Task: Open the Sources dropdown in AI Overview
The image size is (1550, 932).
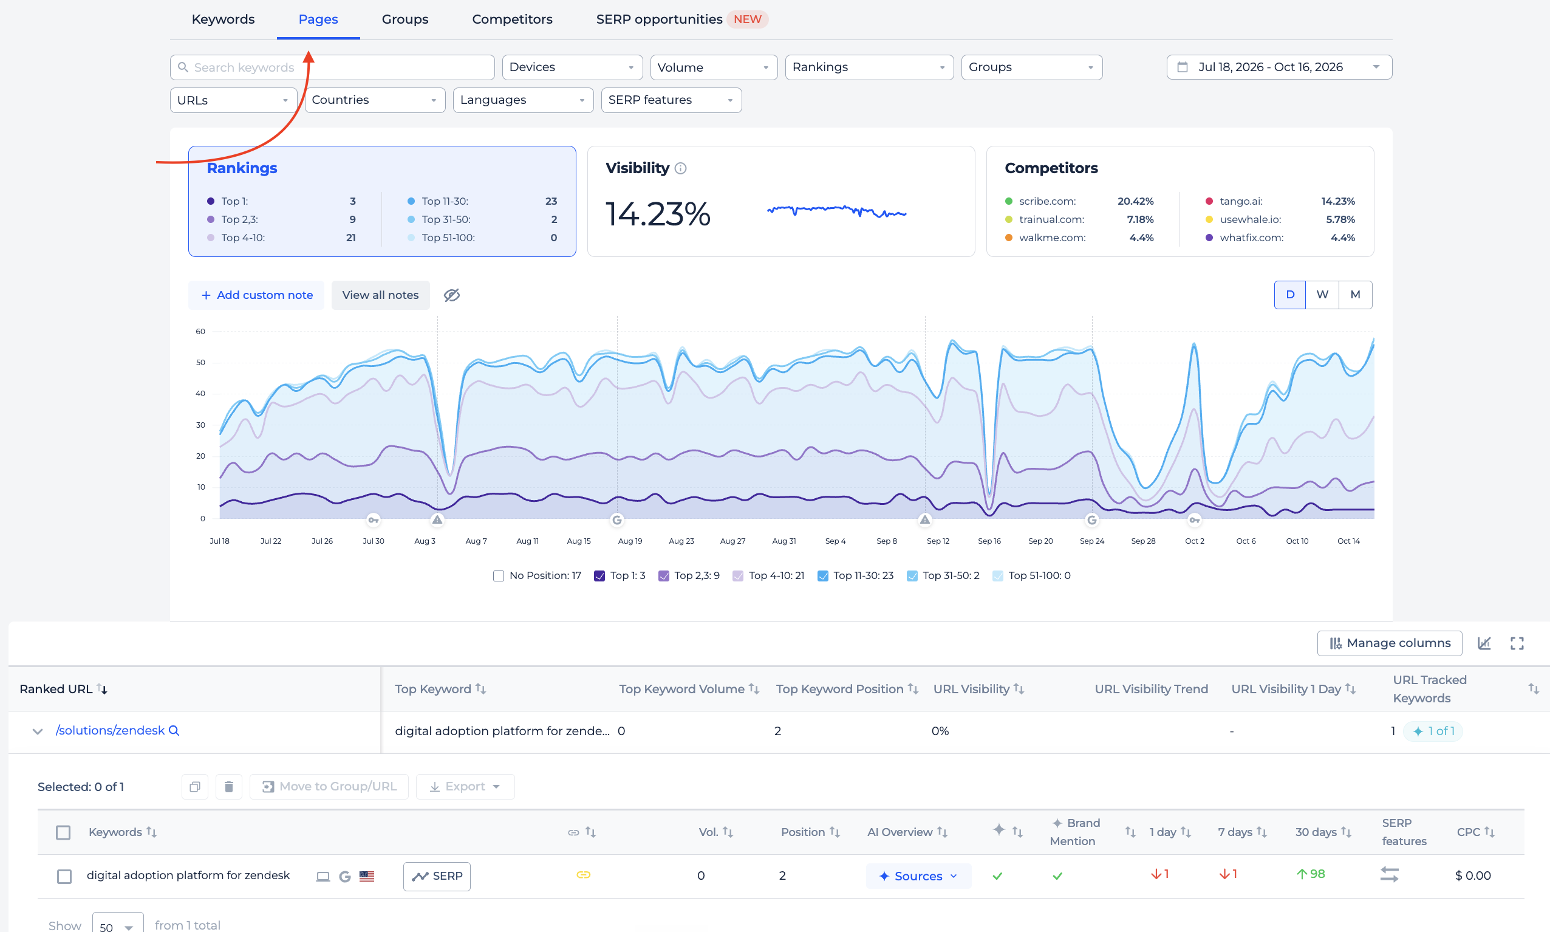Action: point(918,876)
